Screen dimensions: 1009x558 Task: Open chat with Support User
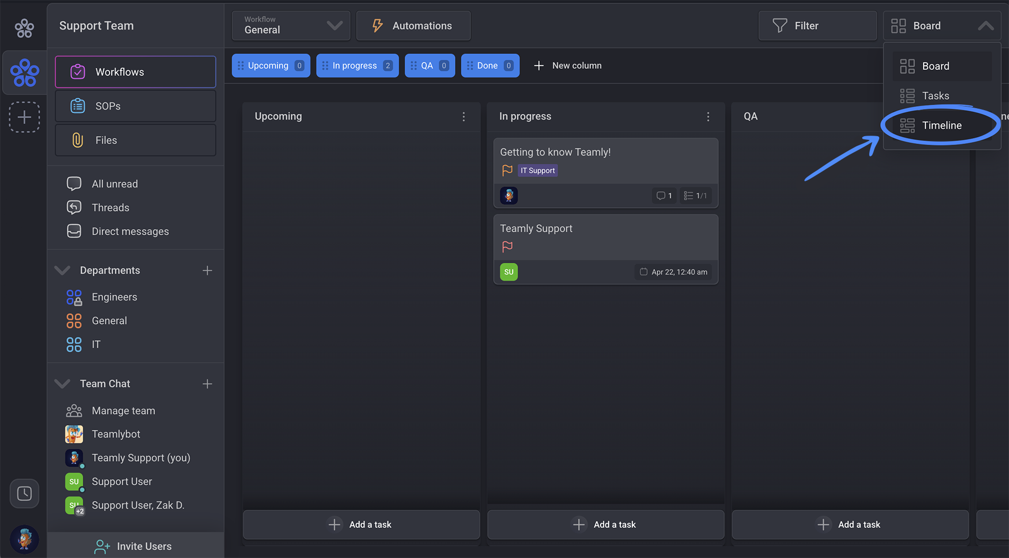click(x=122, y=482)
